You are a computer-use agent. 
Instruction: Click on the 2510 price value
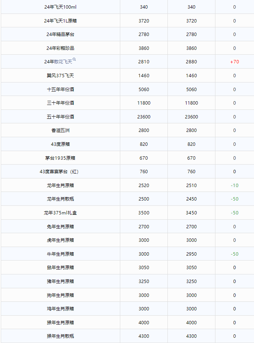click(x=191, y=186)
